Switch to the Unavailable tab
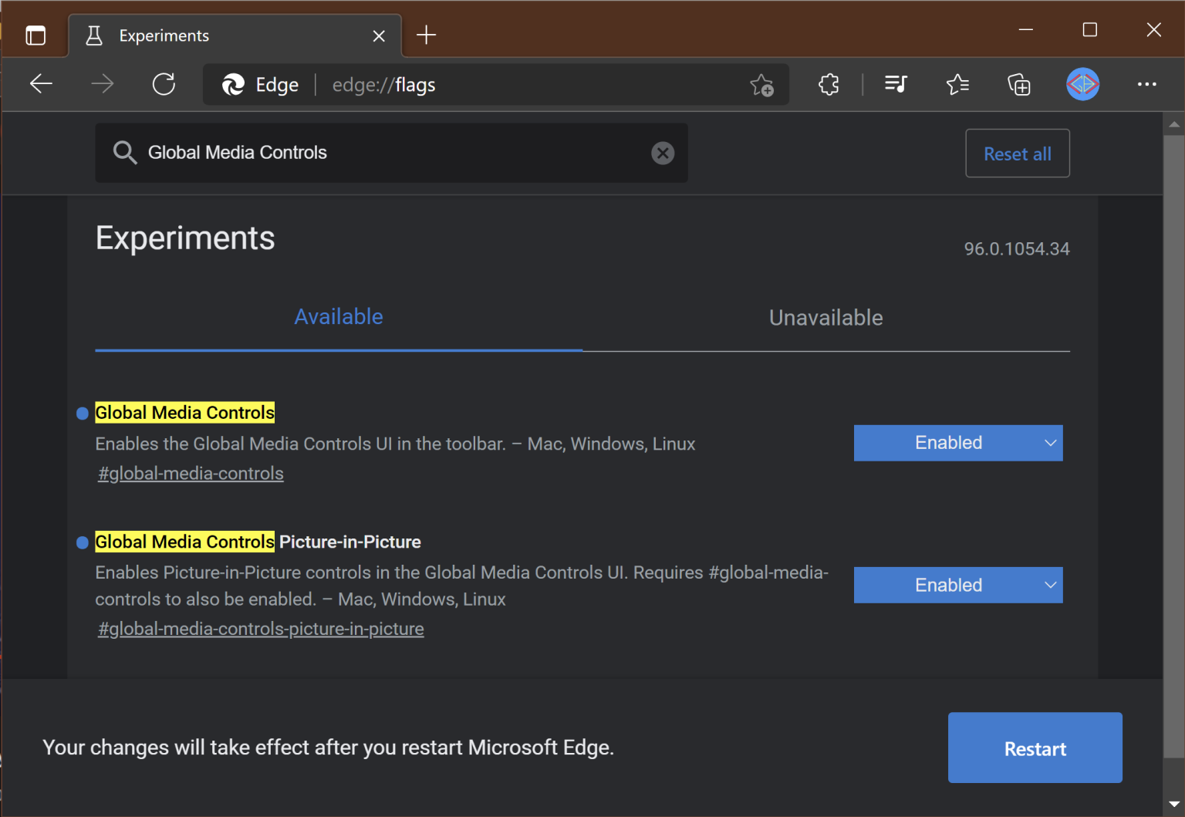This screenshot has height=817, width=1185. tap(825, 317)
